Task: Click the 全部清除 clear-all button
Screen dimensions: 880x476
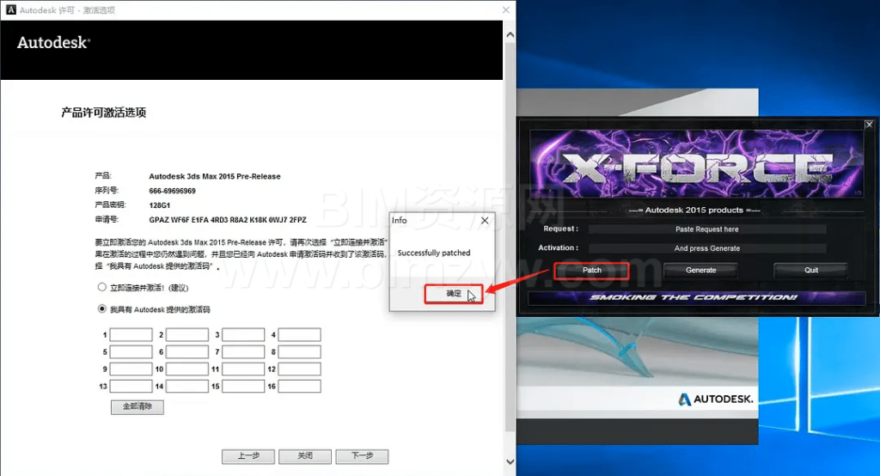Action: 137,407
